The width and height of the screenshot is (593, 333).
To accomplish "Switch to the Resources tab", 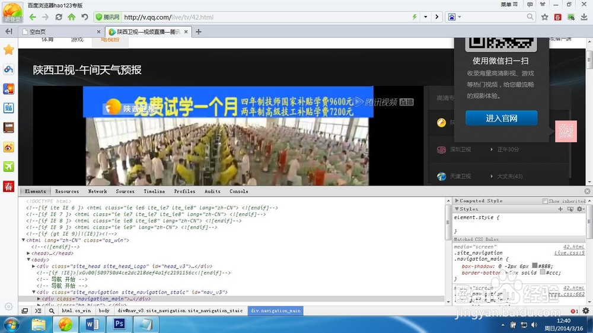I will 67,191.
